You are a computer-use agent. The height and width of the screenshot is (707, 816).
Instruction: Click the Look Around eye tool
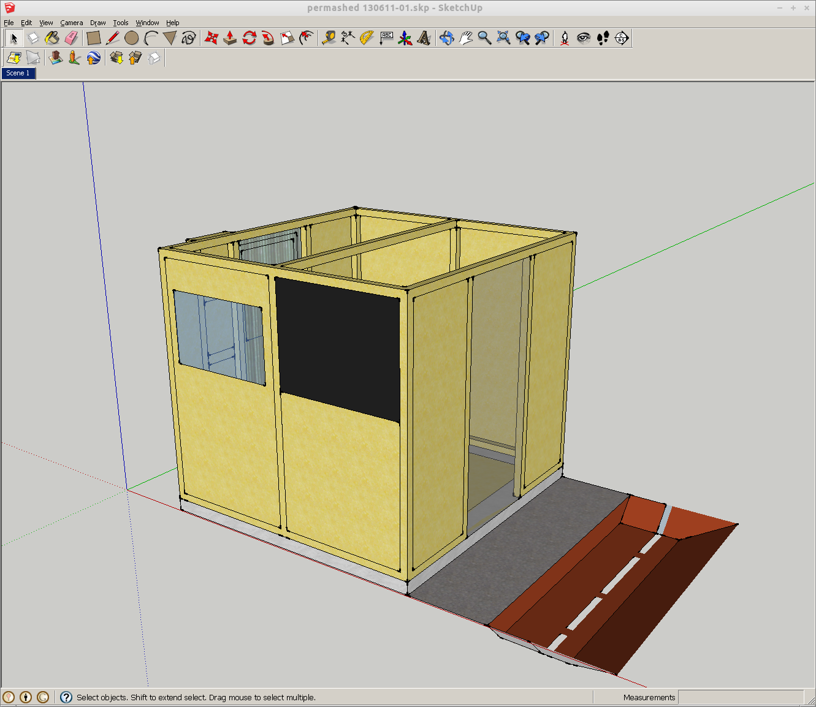pyautogui.click(x=584, y=38)
